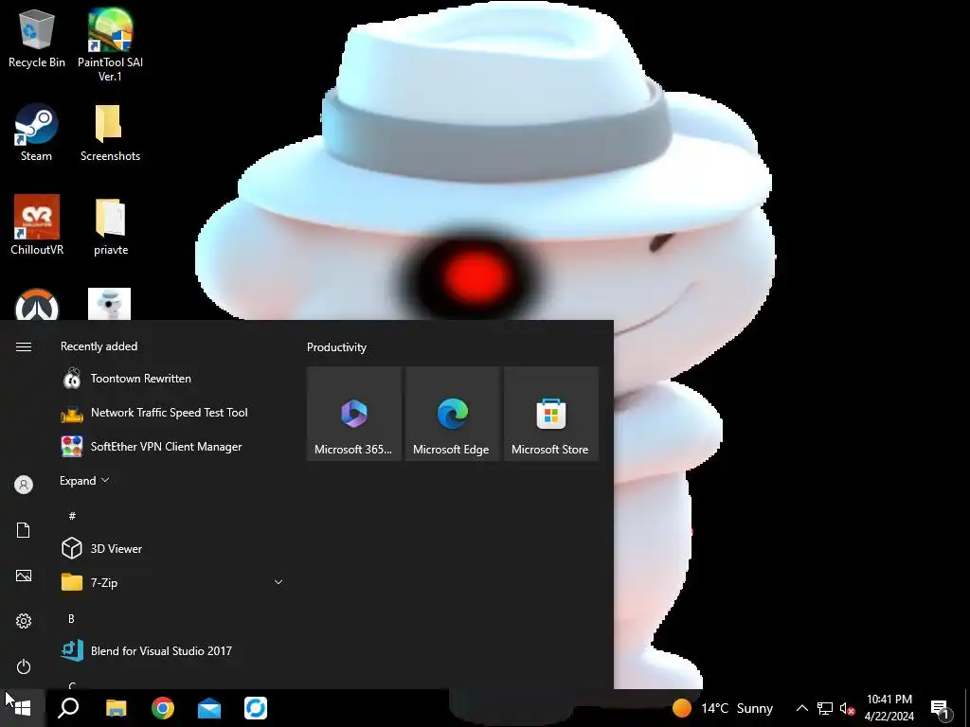This screenshot has height=727, width=970.
Task: Click the Productivity group heading
Action: tap(336, 347)
